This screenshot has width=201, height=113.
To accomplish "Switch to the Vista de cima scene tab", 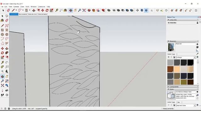I will coord(32,14).
